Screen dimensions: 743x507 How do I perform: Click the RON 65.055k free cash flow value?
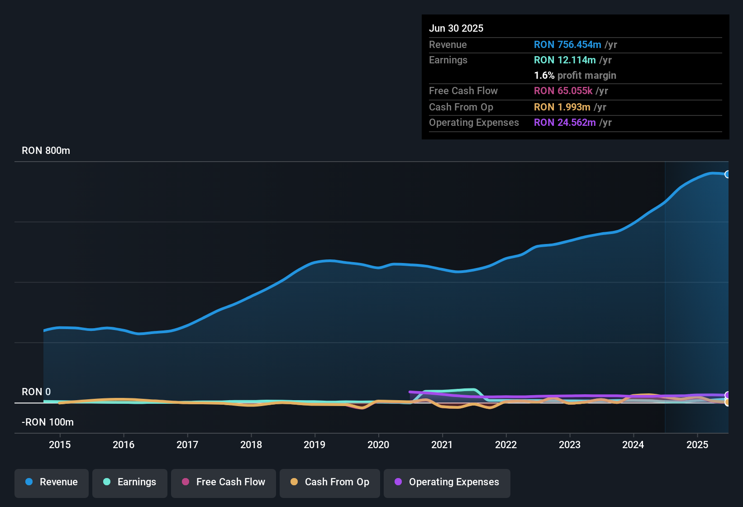click(x=563, y=91)
